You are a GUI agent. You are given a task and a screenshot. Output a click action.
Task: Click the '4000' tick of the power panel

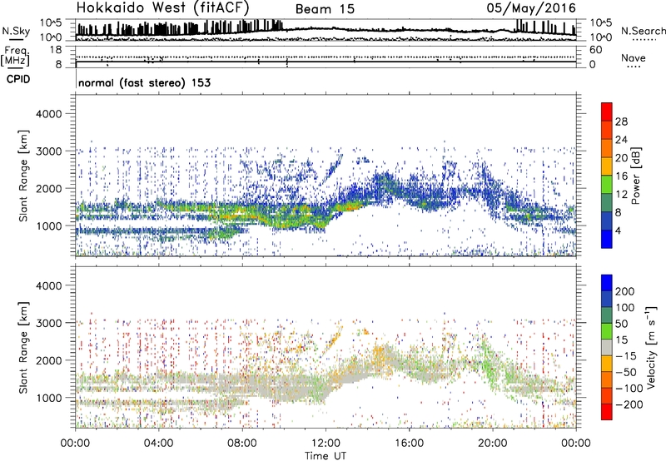click(x=48, y=114)
